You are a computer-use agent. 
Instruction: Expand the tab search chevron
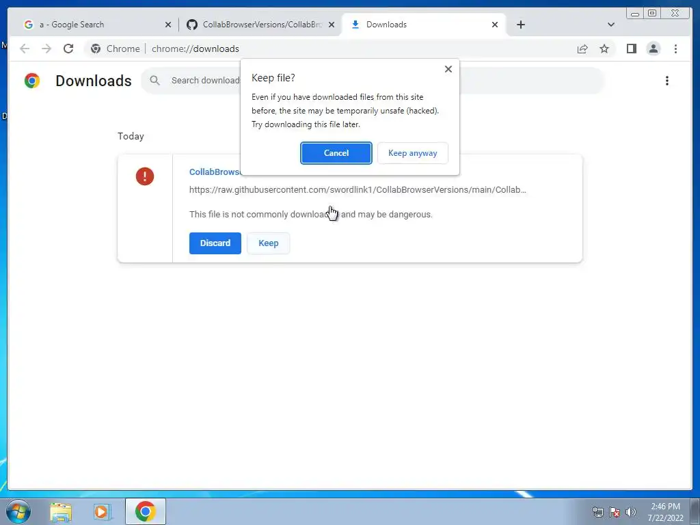click(611, 25)
